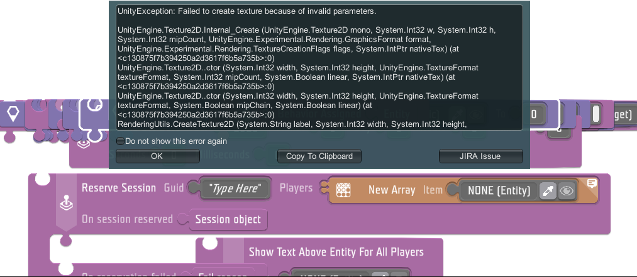Image resolution: width=637 pixels, height=277 pixels.
Task: Select the NONE (Entity) item field
Action: (x=499, y=190)
